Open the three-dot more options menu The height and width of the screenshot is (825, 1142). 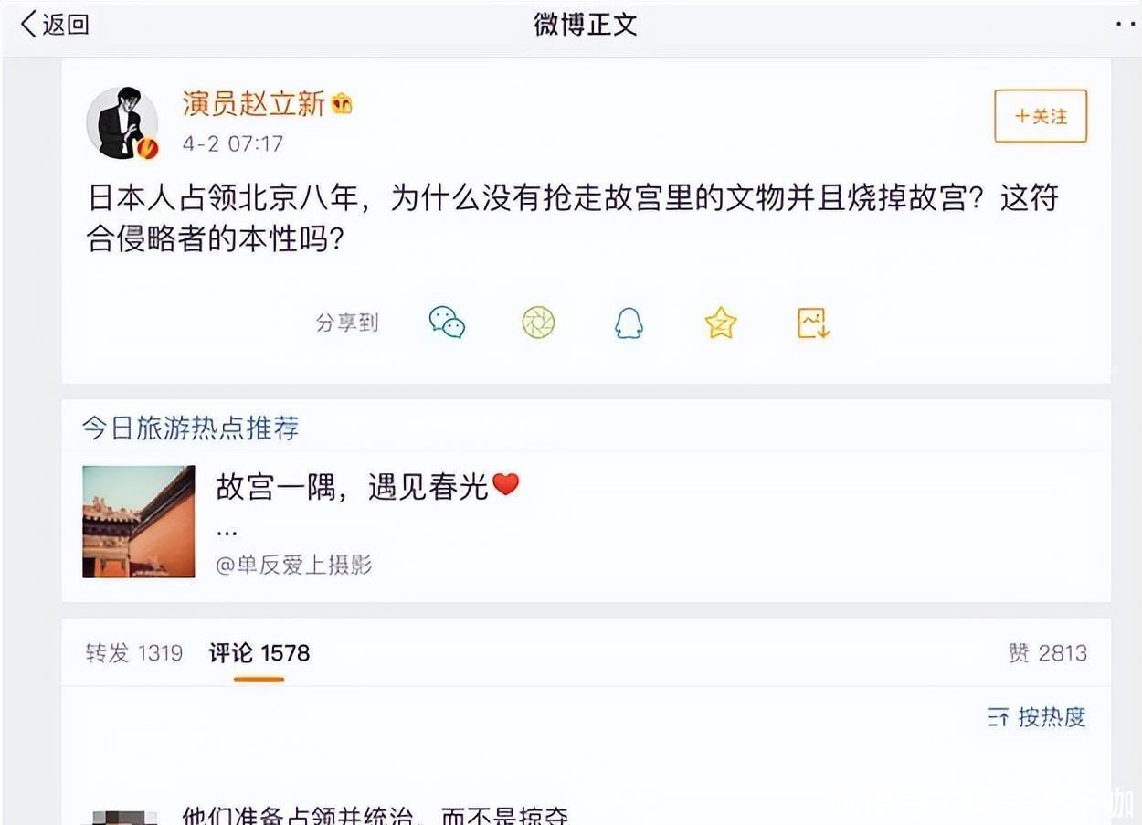(1126, 25)
